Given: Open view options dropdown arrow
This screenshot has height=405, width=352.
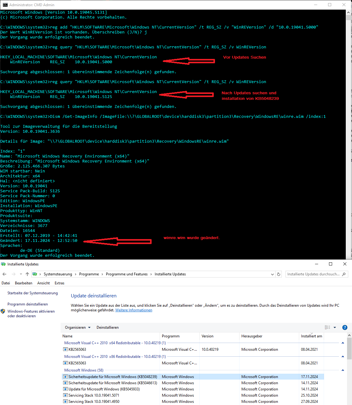Looking at the screenshot, I should click(335, 327).
